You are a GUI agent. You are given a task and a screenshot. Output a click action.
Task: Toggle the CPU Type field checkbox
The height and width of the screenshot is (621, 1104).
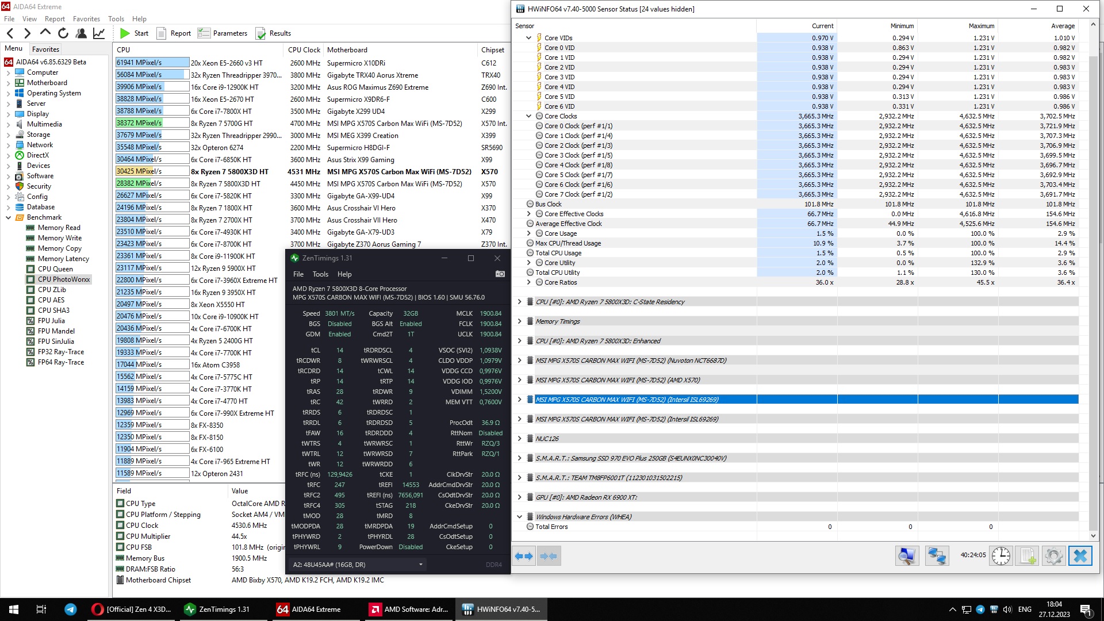[120, 504]
